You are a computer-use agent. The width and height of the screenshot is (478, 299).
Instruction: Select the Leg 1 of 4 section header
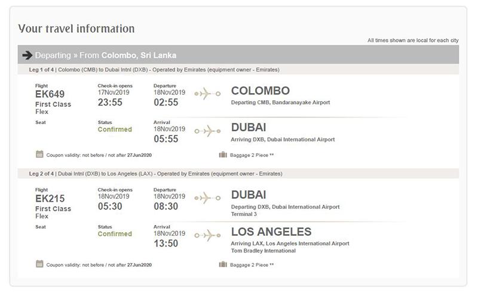click(x=238, y=70)
